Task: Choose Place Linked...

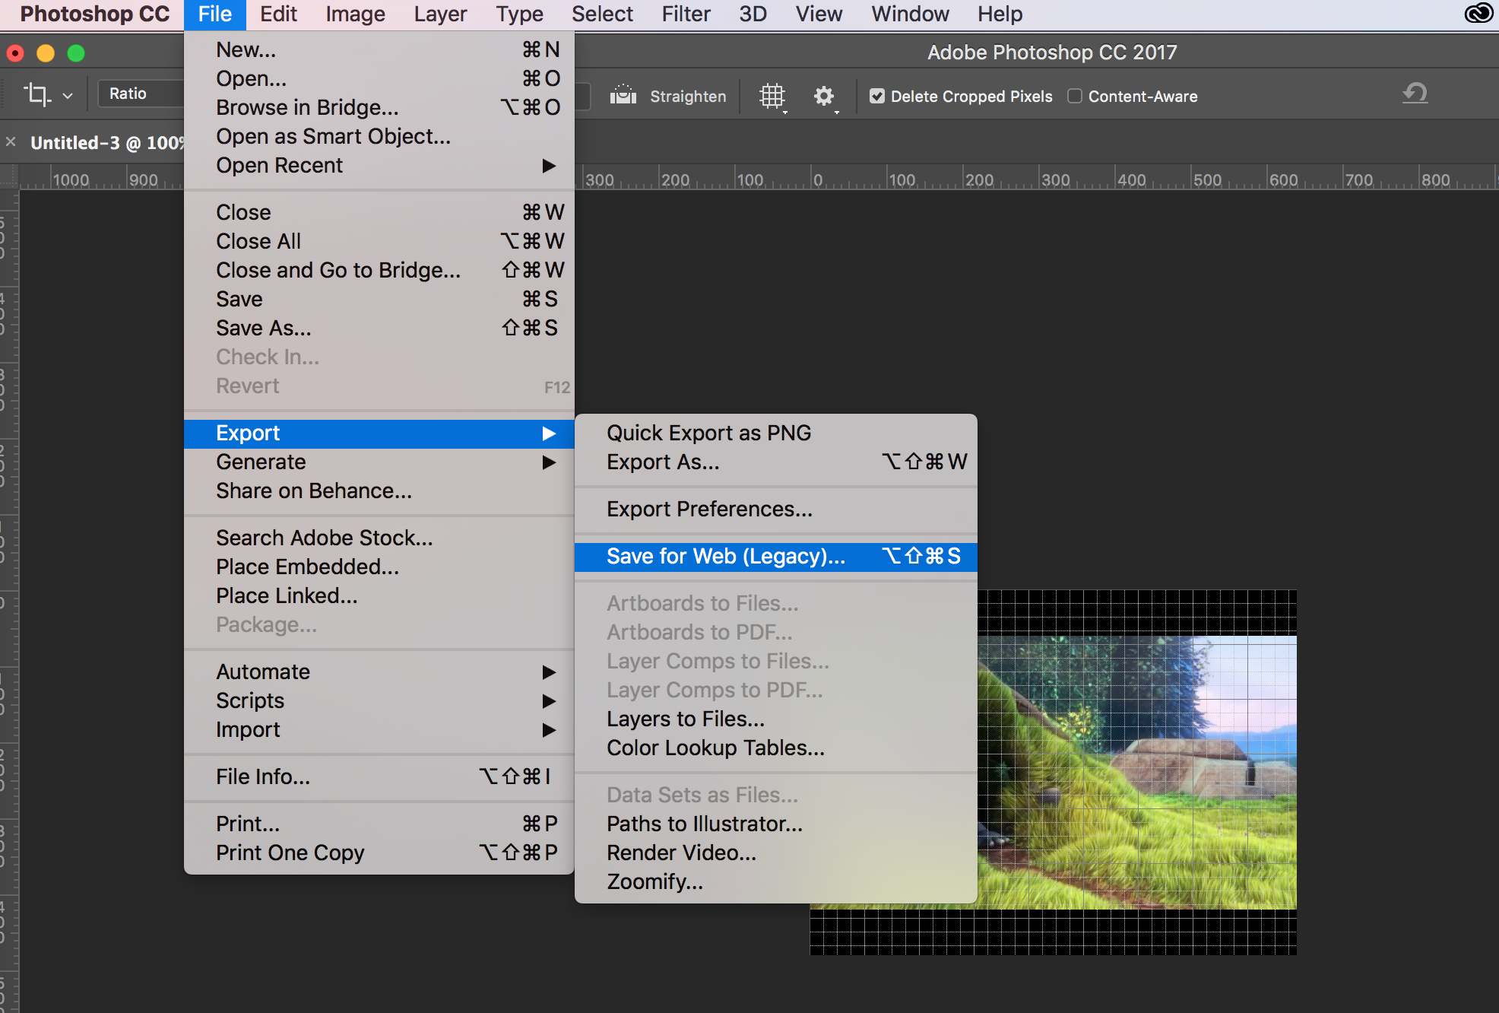Action: pyautogui.click(x=379, y=595)
